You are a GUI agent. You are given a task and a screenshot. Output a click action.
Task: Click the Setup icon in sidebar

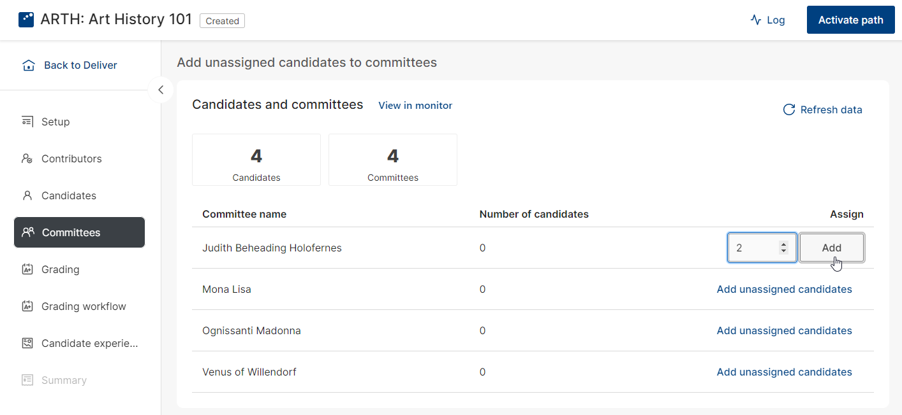pyautogui.click(x=27, y=122)
